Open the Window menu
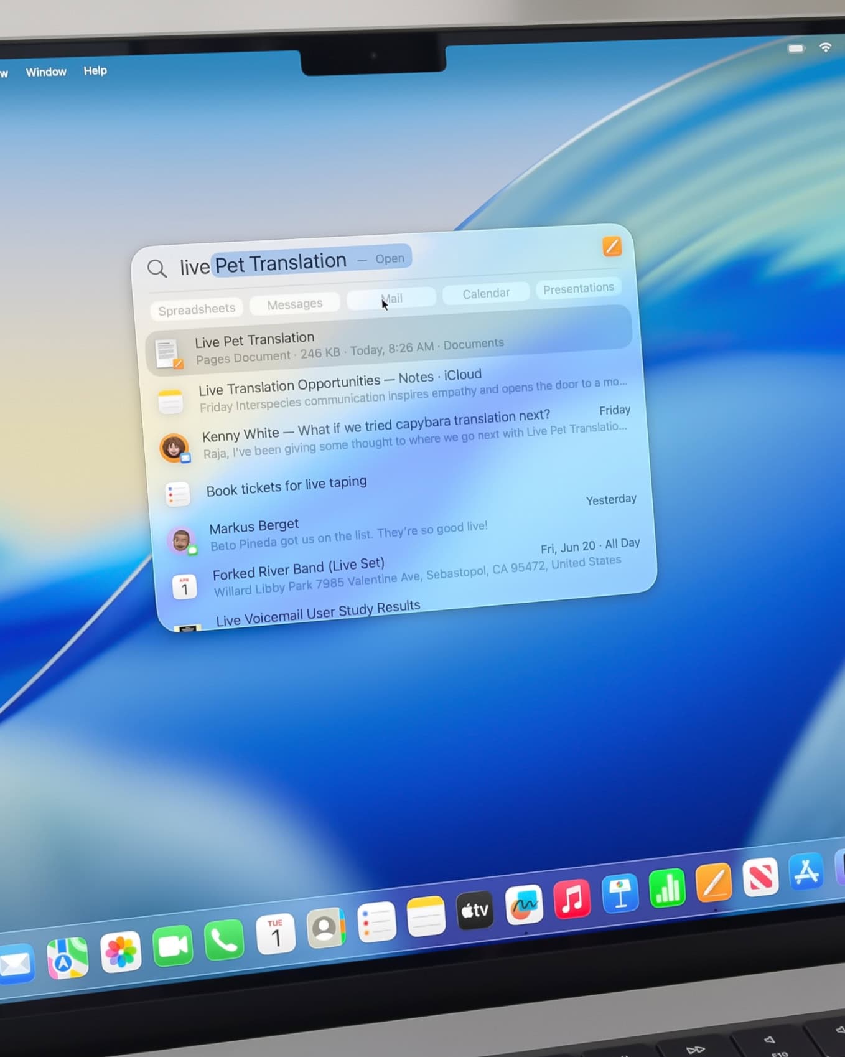This screenshot has height=1057, width=845. (46, 72)
